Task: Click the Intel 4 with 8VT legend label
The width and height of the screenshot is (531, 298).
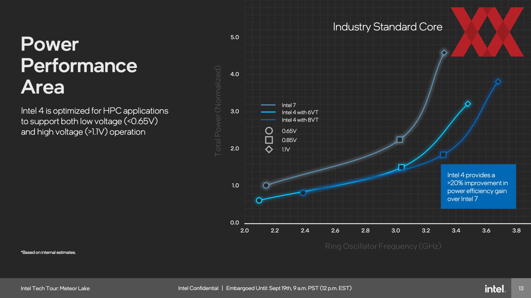Action: (300, 120)
